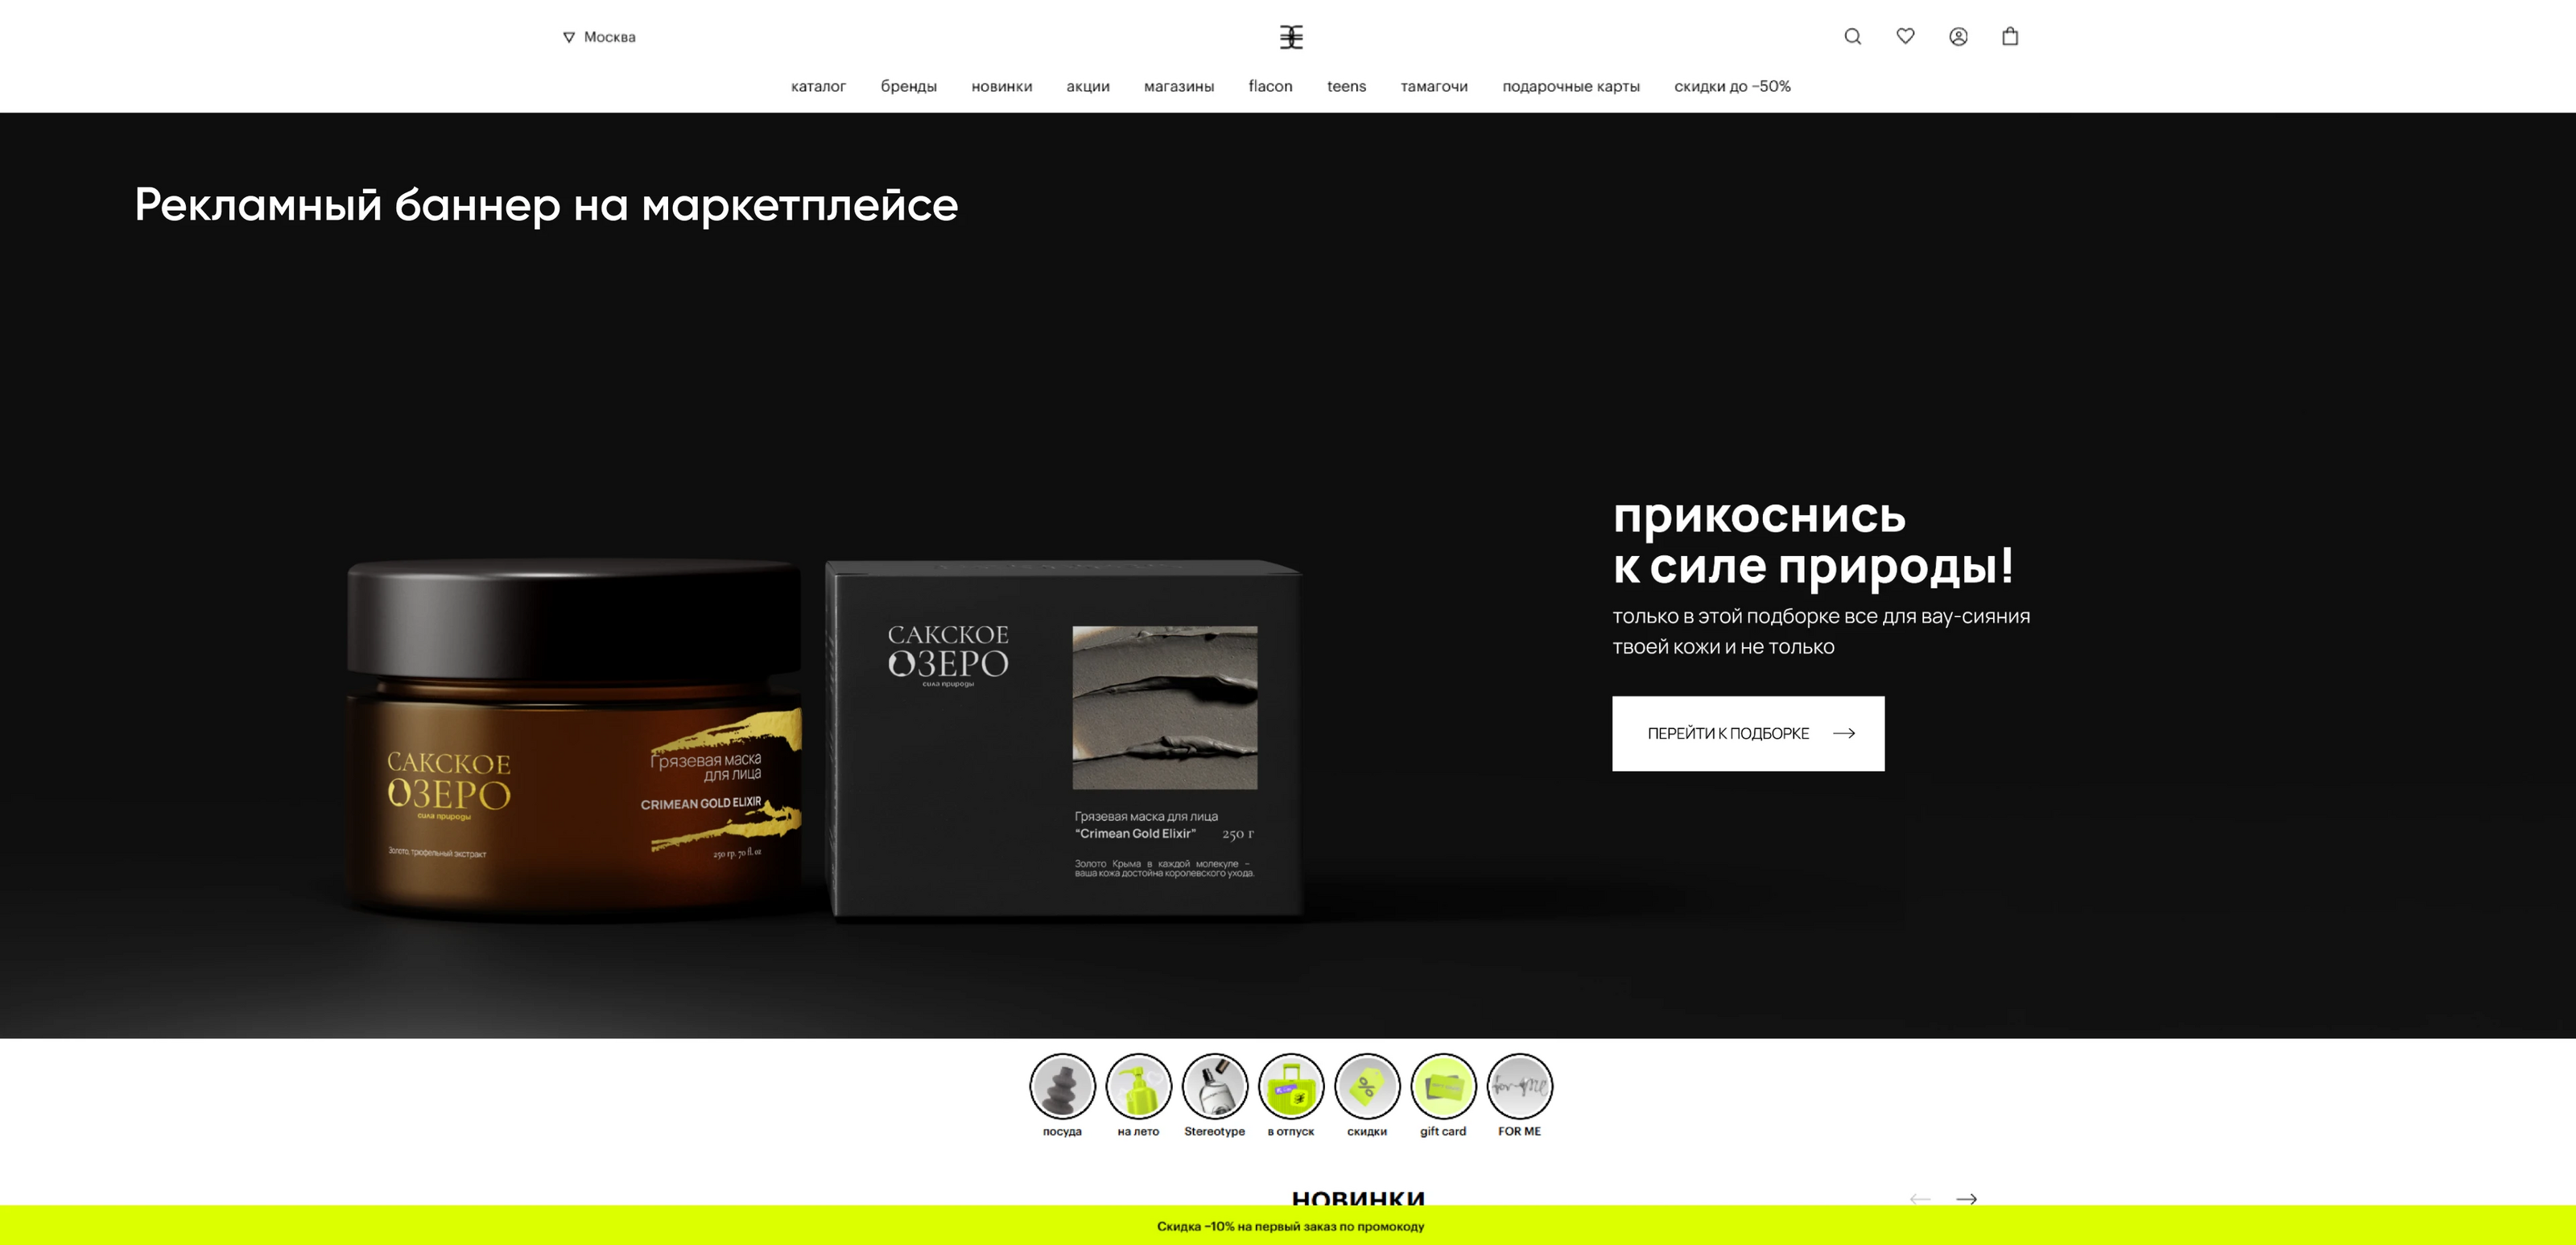Open the Stereotype story circle

[1214, 1086]
